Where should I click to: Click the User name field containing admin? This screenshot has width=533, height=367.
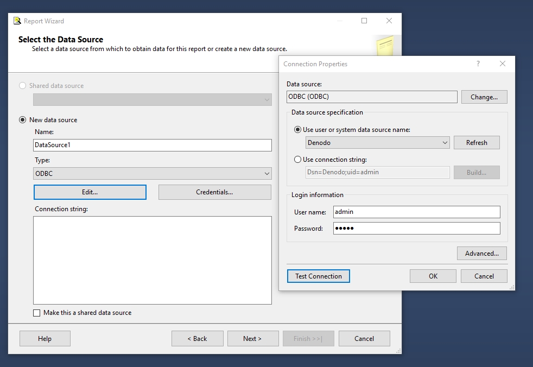pos(416,212)
